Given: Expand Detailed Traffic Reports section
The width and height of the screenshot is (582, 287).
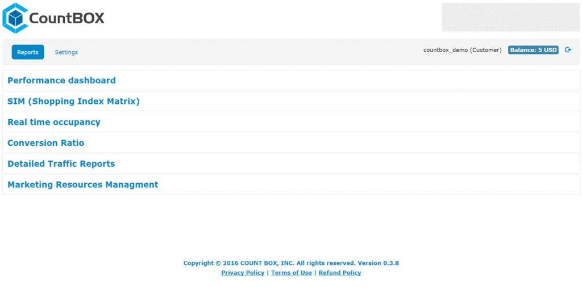Looking at the screenshot, I should pyautogui.click(x=291, y=164).
